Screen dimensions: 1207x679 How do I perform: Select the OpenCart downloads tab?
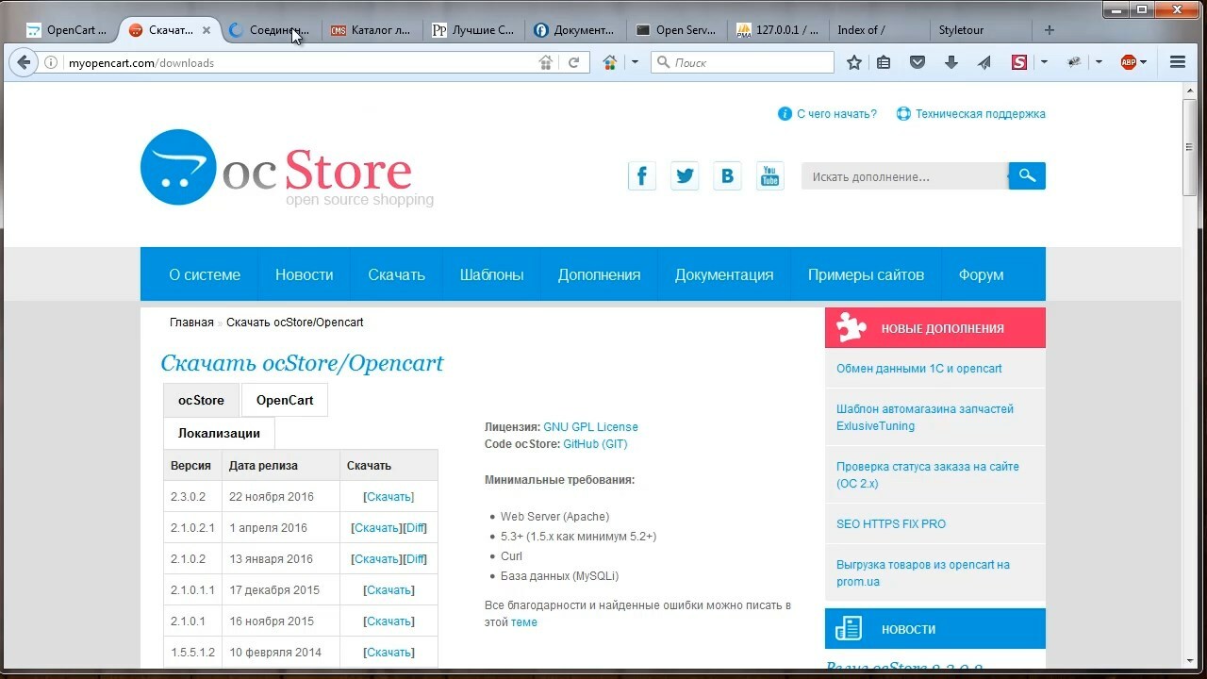[x=285, y=400]
